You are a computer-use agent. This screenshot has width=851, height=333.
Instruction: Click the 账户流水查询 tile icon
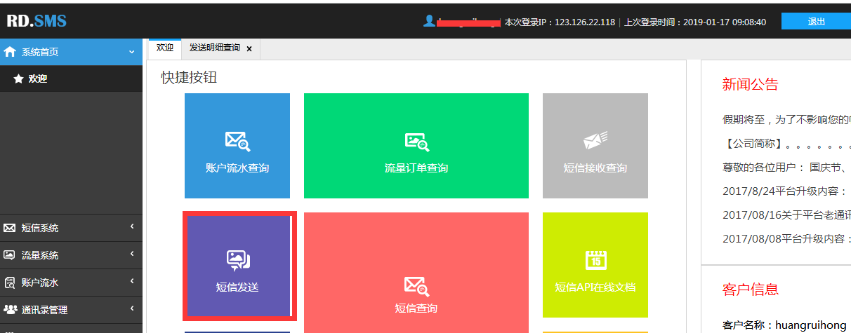[237, 142]
